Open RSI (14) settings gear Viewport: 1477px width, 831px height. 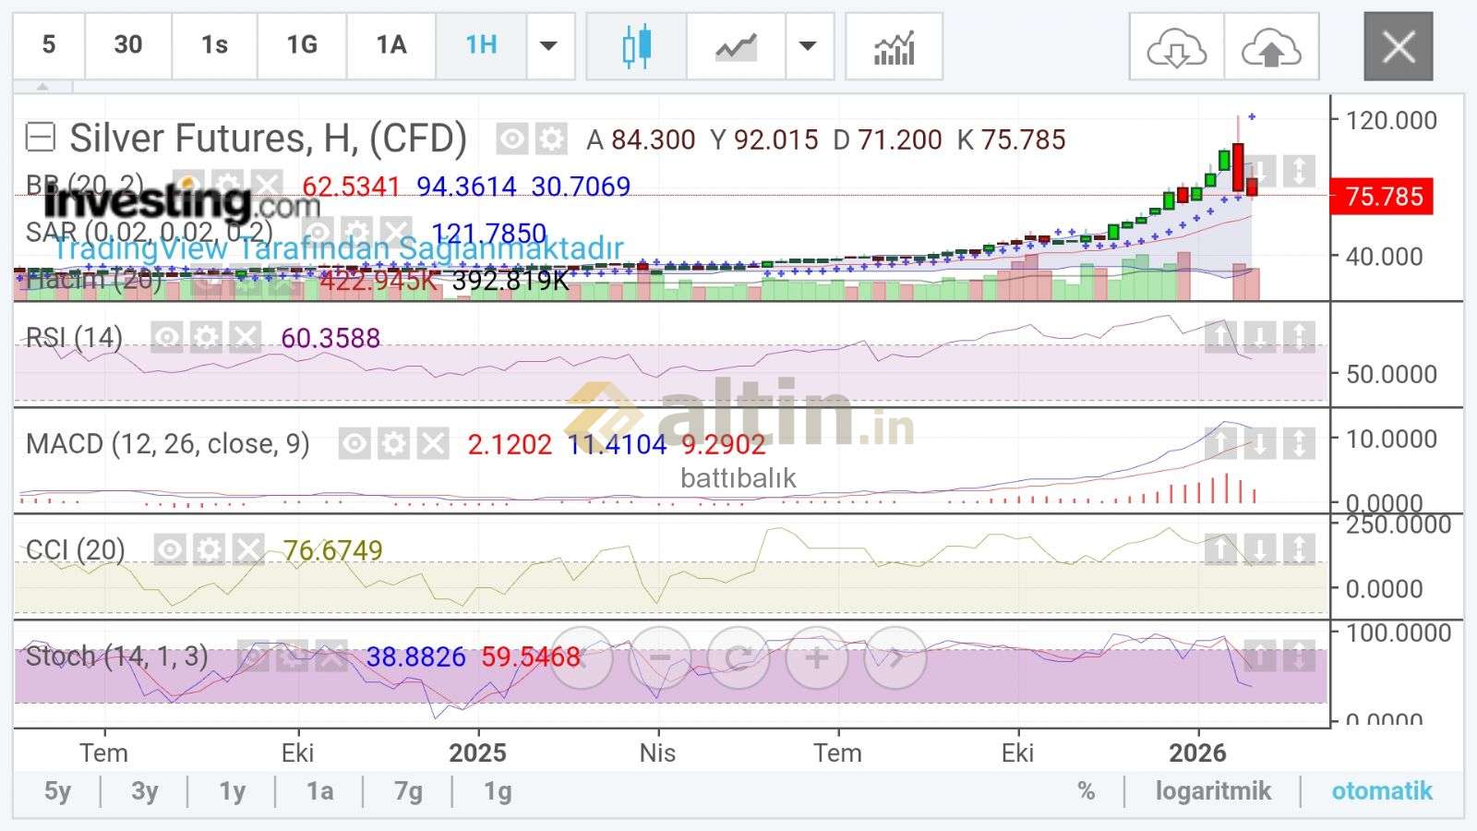(x=206, y=338)
